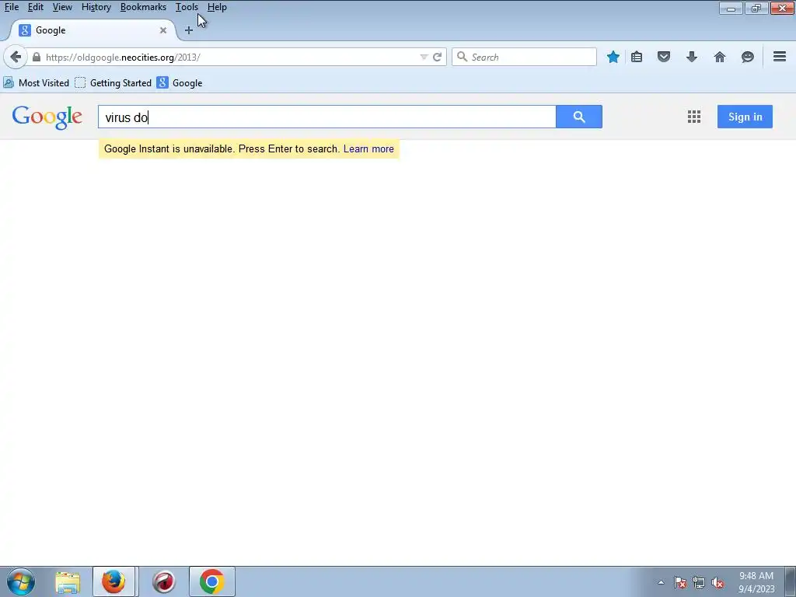Screen dimensions: 796x597
Task: Switch to Firefox in the taskbar
Action: pyautogui.click(x=113, y=581)
